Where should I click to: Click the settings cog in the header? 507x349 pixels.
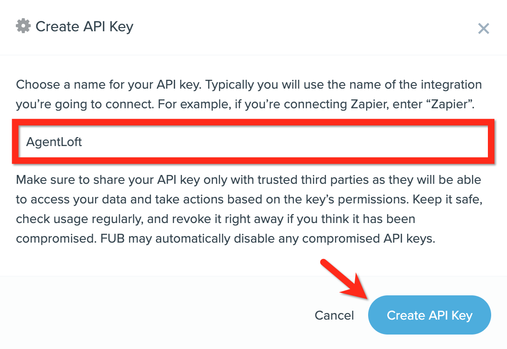pos(23,26)
